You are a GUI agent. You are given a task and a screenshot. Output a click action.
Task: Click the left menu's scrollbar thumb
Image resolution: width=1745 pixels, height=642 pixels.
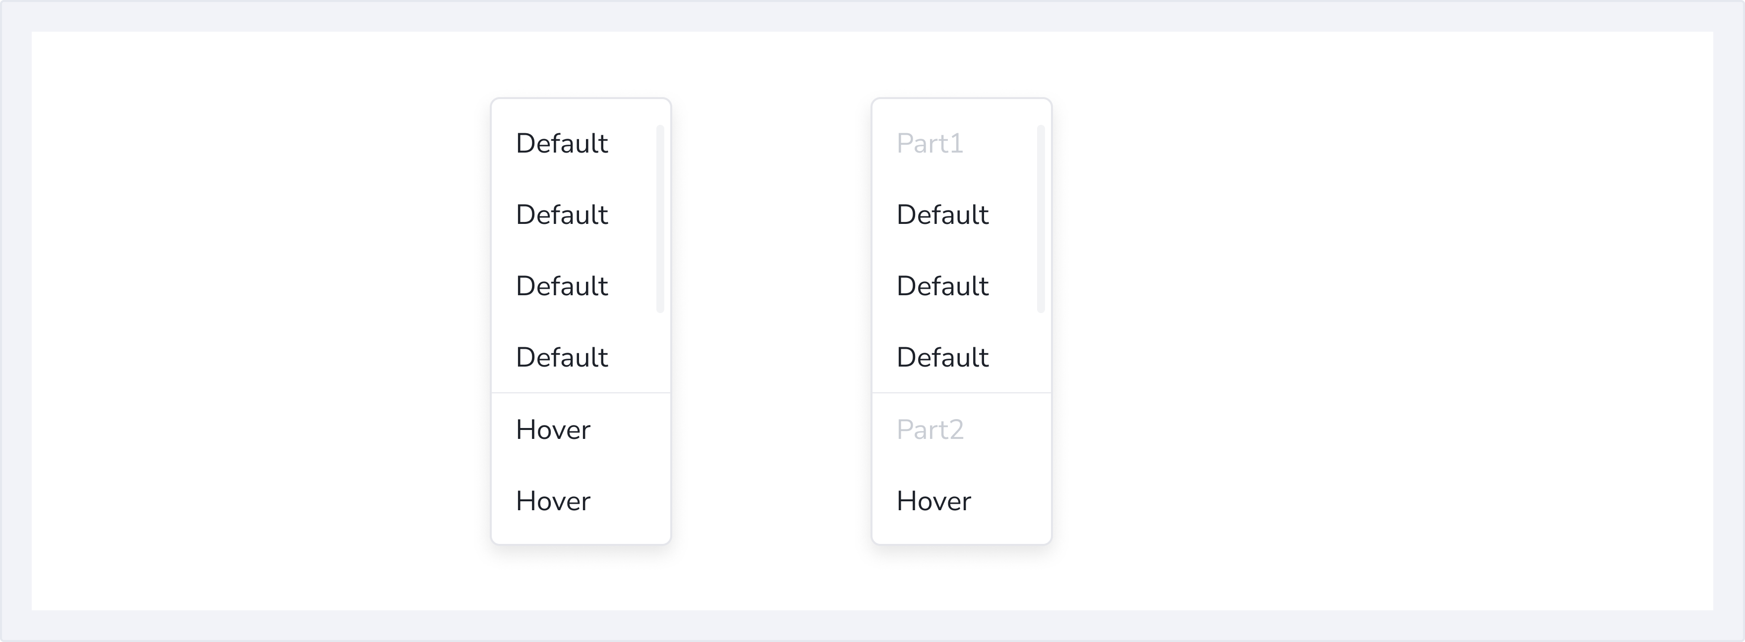660,219
